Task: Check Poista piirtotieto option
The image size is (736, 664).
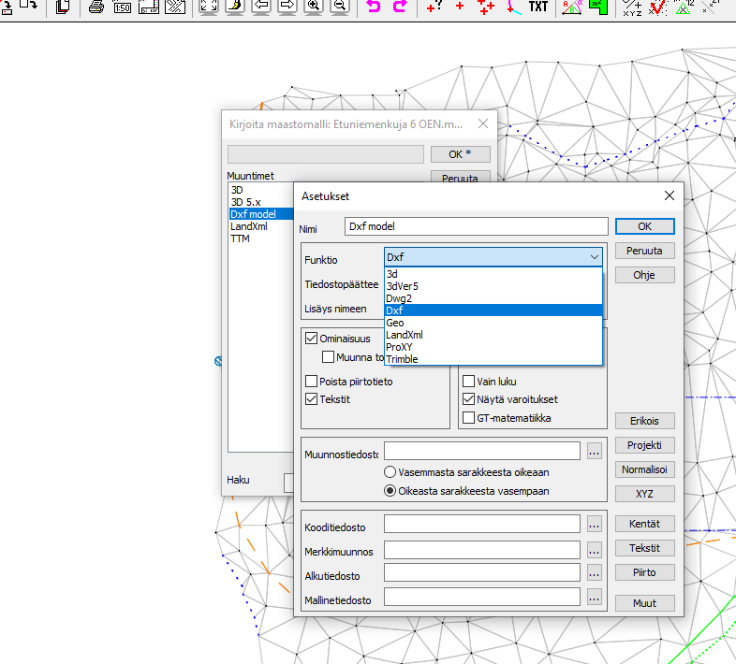Action: click(x=311, y=381)
